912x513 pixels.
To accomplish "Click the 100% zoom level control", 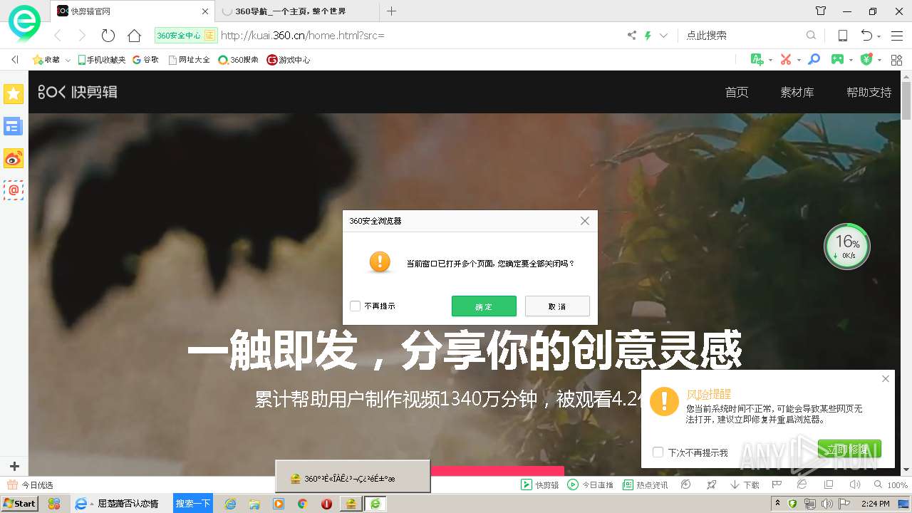I will coord(891,484).
